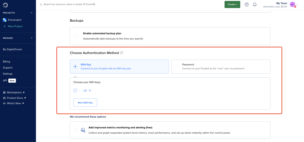
Task: Open Settings in the sidebar
Action: (8, 74)
